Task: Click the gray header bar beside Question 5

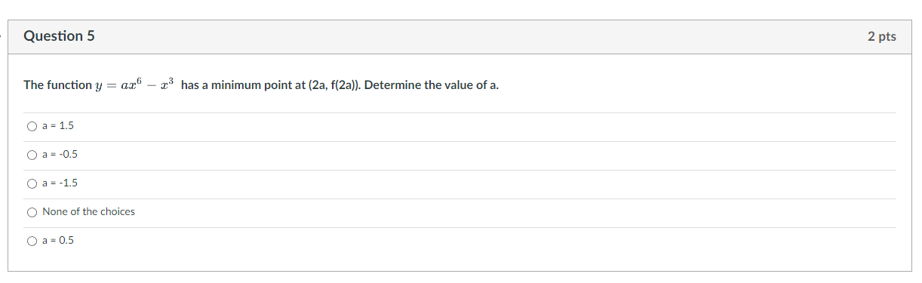Action: pos(481,36)
